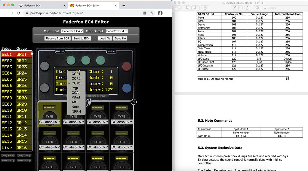Image resolution: width=308 pixels, height=171 pixels.
Task: Open Chrome three-dot menu
Action: tap(167, 13)
